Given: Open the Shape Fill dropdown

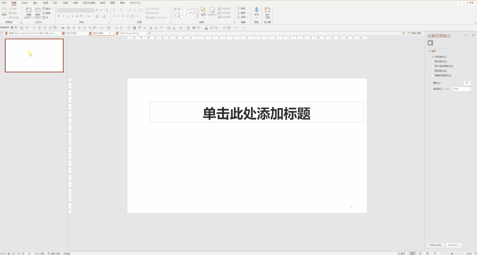Looking at the screenshot, I should tap(225, 8).
